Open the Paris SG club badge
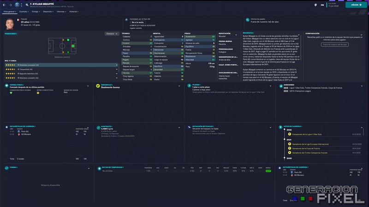The height and width of the screenshot is (207, 369). pyautogui.click(x=17, y=5)
